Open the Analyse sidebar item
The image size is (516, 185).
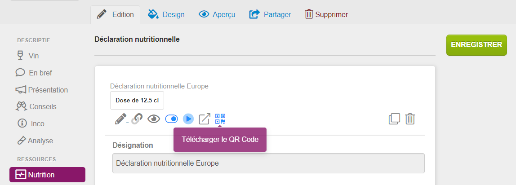coord(35,141)
